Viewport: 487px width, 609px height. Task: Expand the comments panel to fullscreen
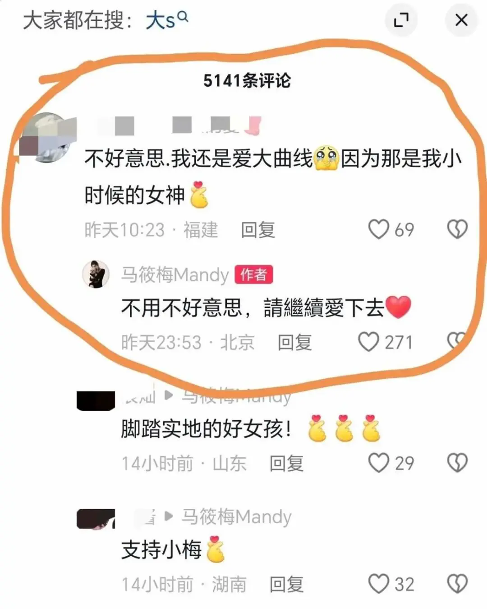click(x=401, y=20)
